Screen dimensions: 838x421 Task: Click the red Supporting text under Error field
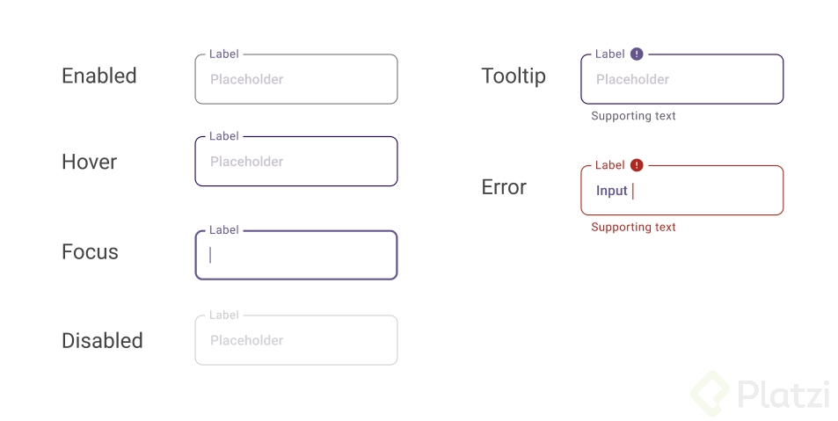pos(633,228)
